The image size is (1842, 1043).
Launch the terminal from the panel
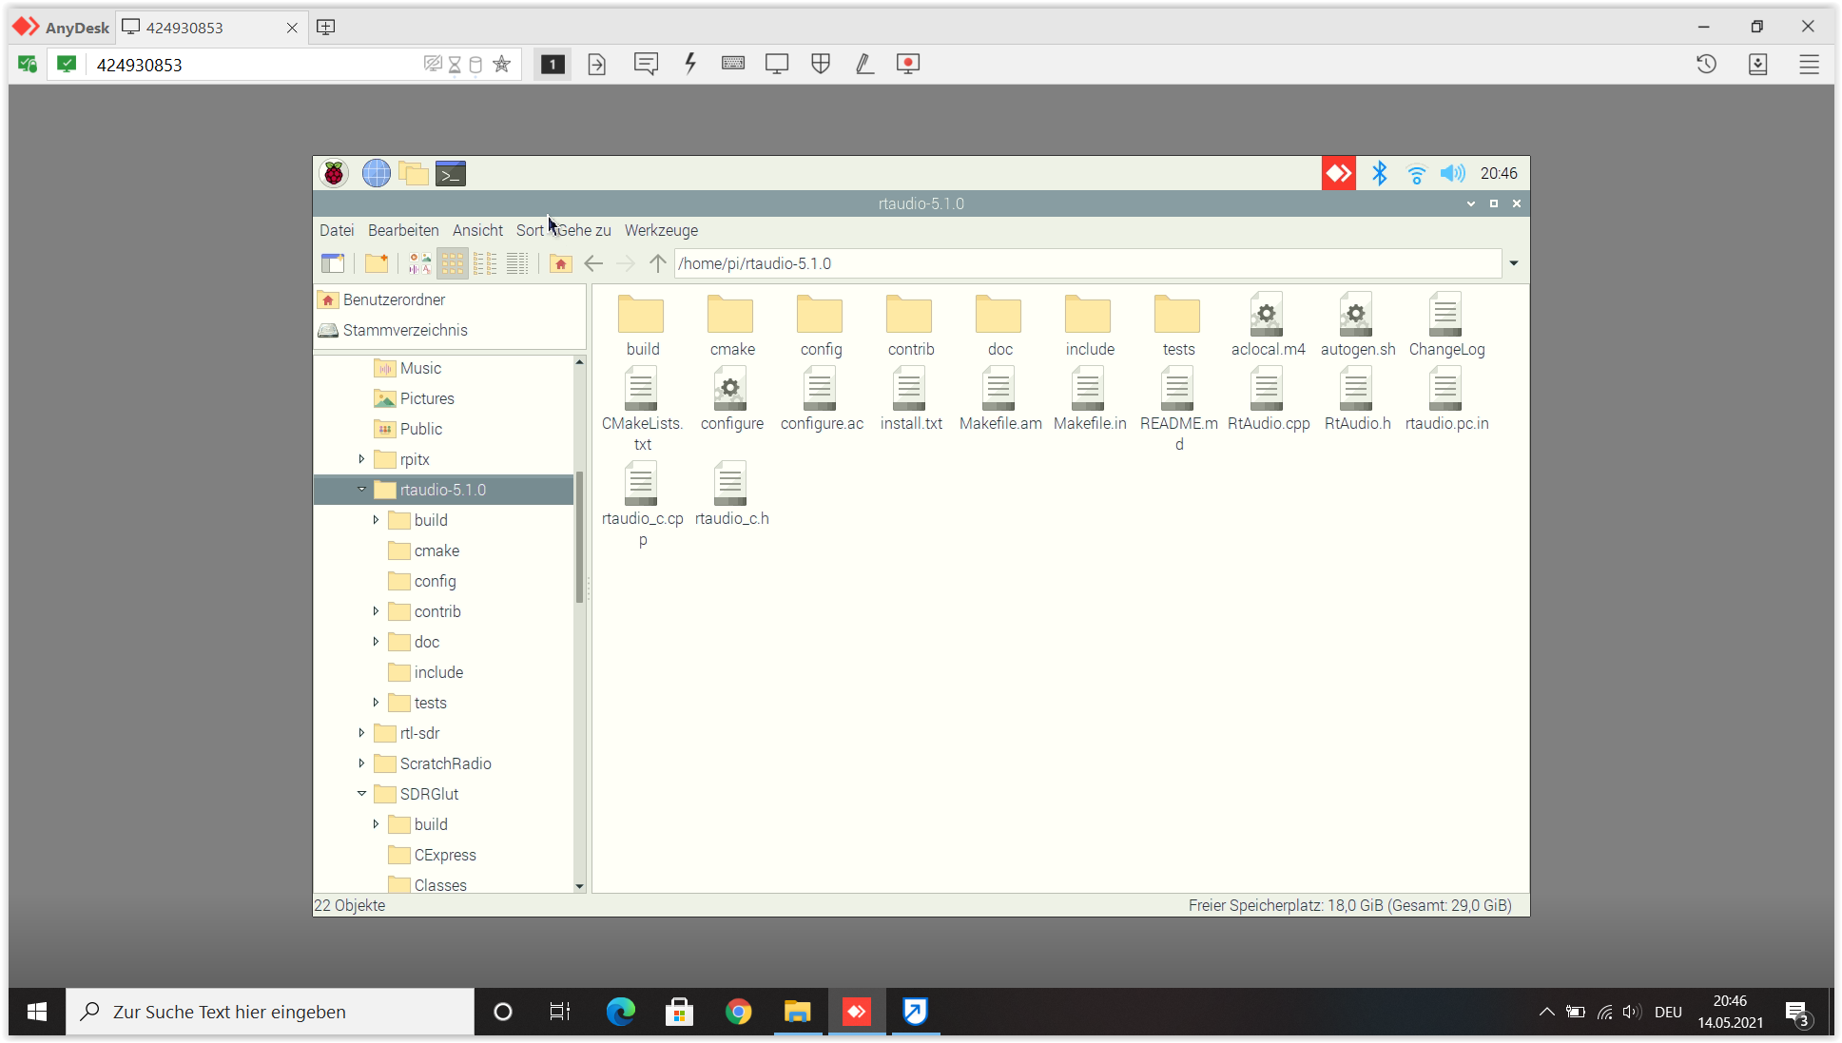(451, 173)
